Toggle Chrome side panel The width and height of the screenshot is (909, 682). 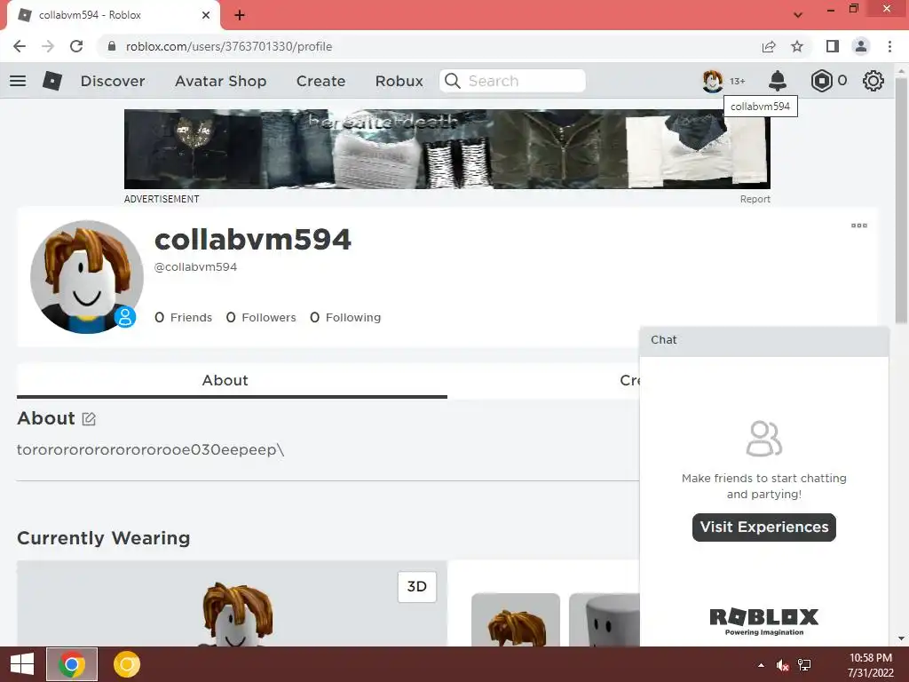833,46
